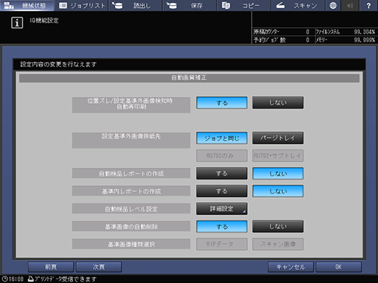Click the clock icon in status bar
378x283 pixels.
(x=4, y=279)
